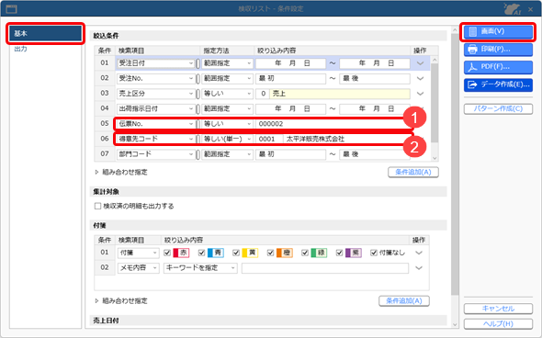Screen dimensions: 542x338
Task: Click the メモ内容 row operation chevron
Action: coord(419,268)
